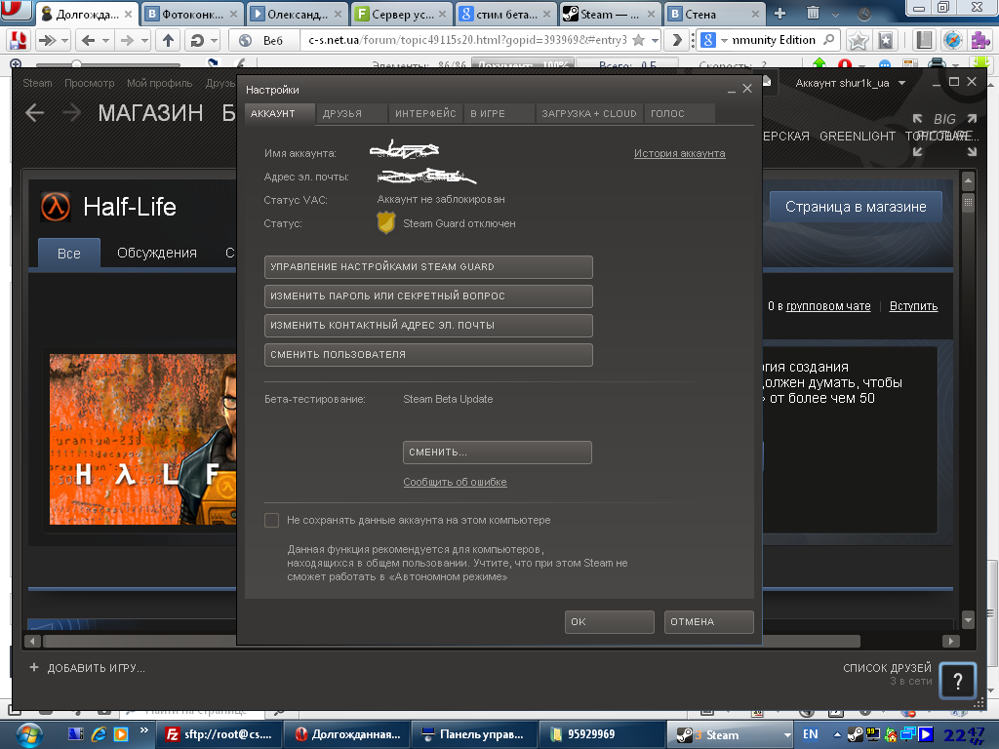Viewport: 999px width, 749px height.
Task: Open the 95929969 folder taskbar item
Action: coord(601,734)
